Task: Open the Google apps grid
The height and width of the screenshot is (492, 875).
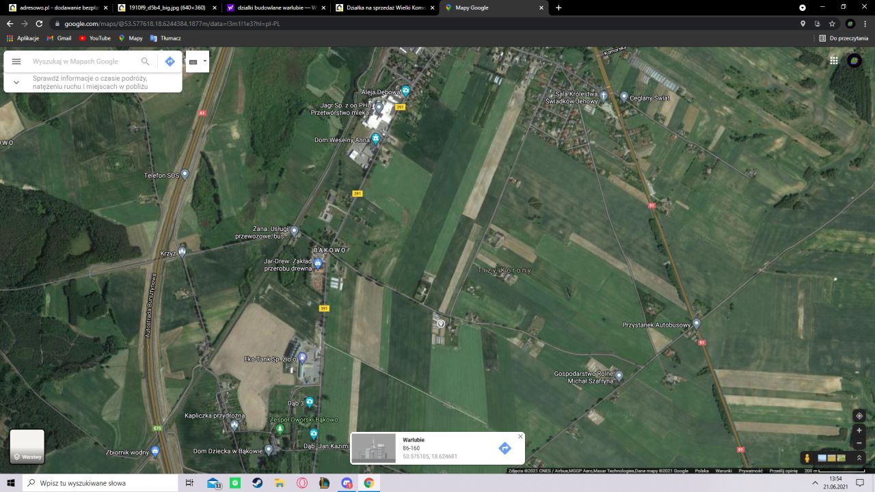Action: point(834,61)
